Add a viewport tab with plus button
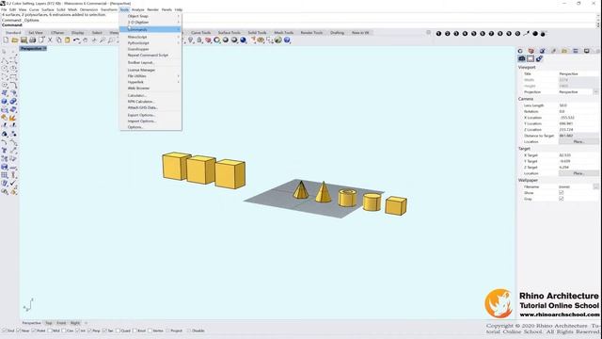Image resolution: width=602 pixels, height=339 pixels. click(86, 323)
